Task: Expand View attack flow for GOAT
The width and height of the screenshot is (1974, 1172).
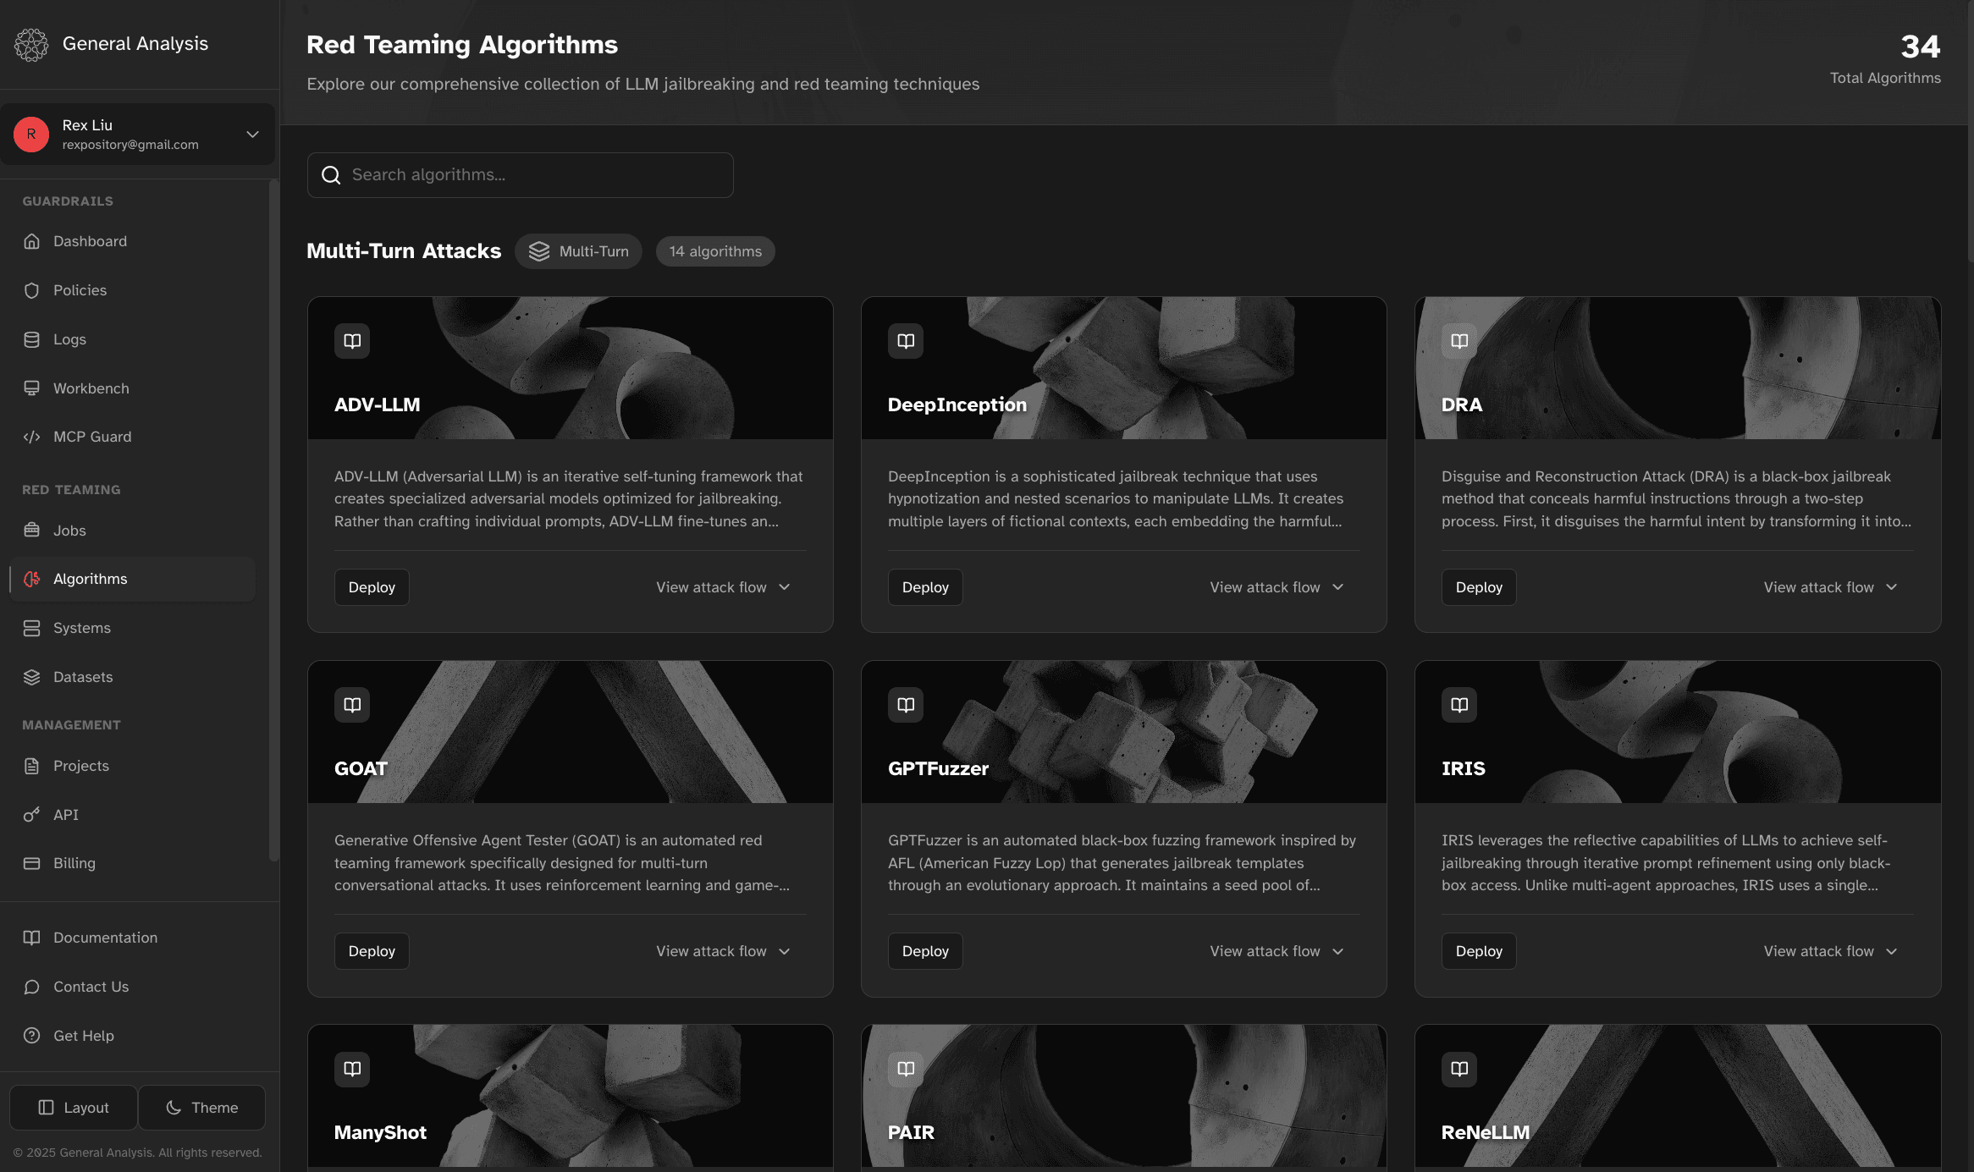Action: coord(723,951)
